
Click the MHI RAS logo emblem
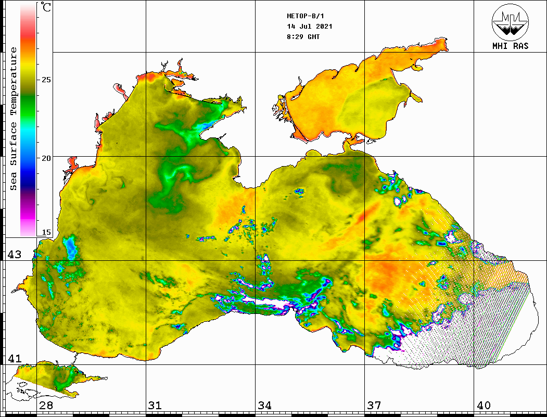point(510,22)
